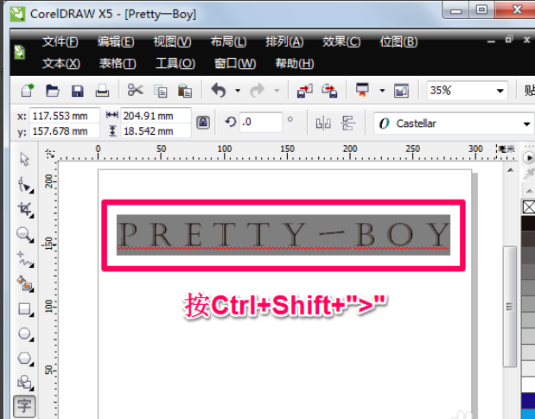Open the 文本(X) menu

point(61,63)
